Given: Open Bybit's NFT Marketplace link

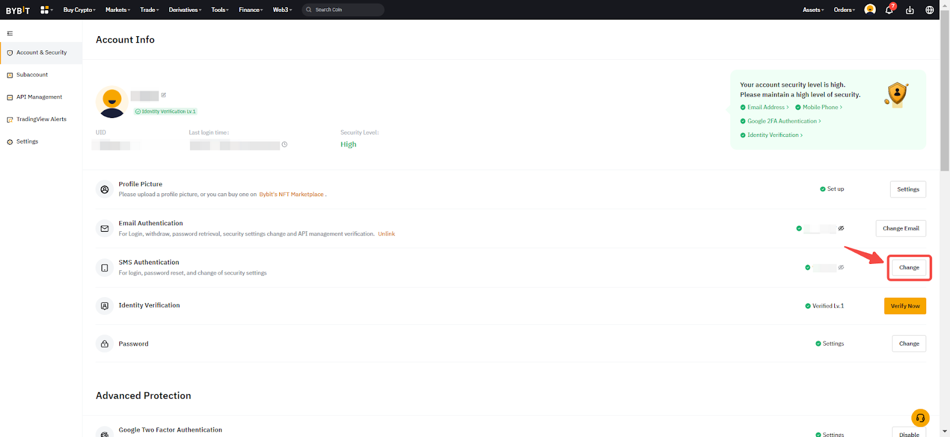Looking at the screenshot, I should [292, 194].
